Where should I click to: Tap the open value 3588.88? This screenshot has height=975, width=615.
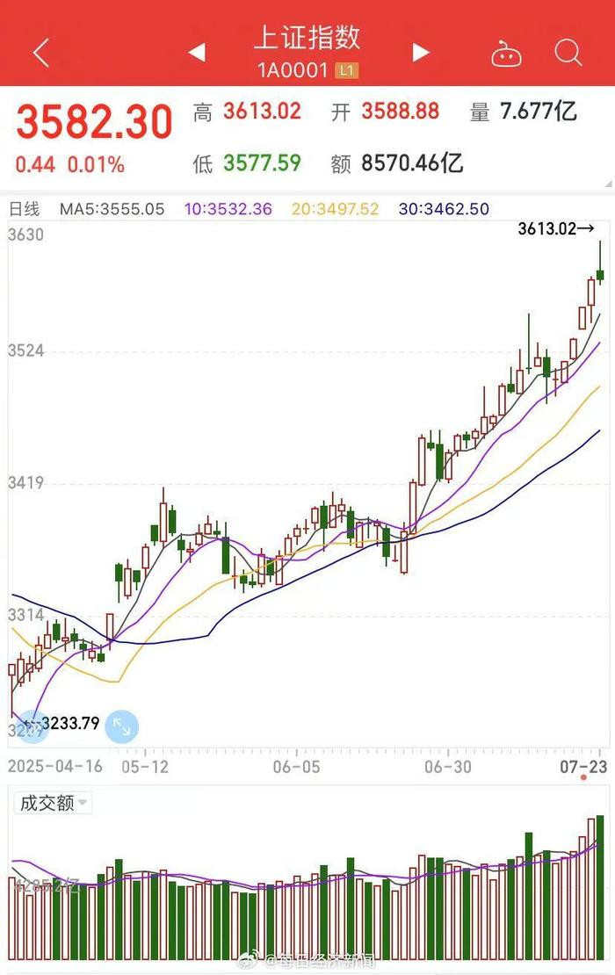coord(401,112)
